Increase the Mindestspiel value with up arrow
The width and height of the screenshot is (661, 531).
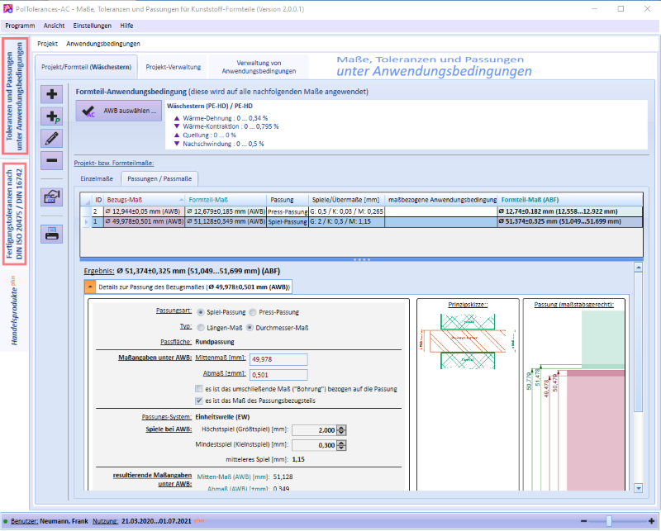pos(341,443)
